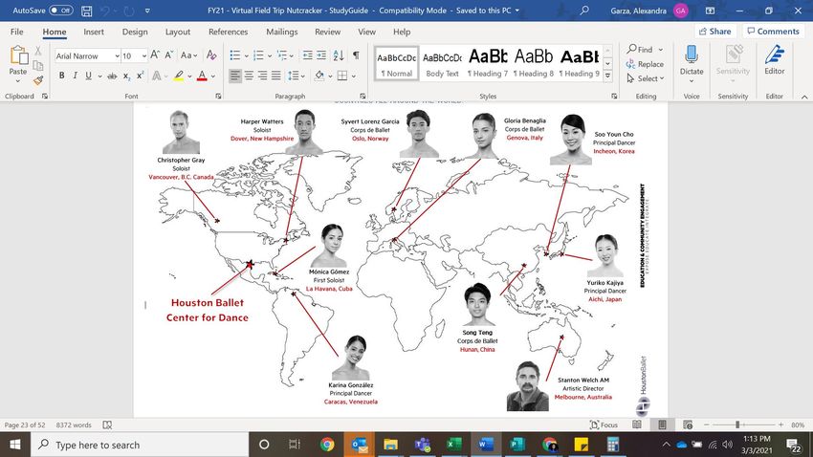Open the font name dropdown
This screenshot has width=813, height=457.
118,55
